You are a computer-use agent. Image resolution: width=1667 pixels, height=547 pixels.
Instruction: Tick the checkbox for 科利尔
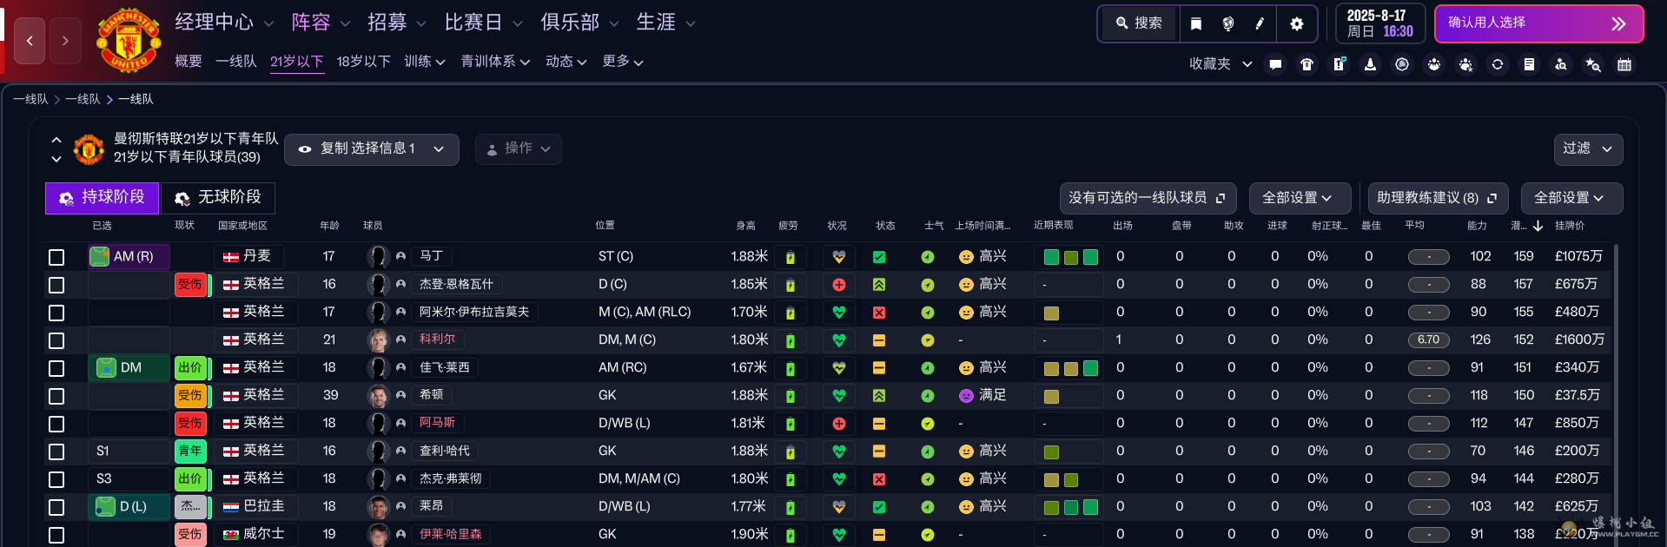click(56, 340)
